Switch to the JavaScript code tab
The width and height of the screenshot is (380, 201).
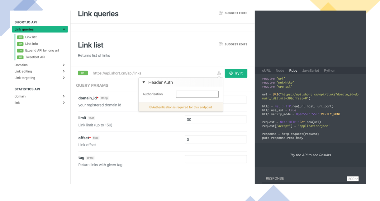(311, 71)
